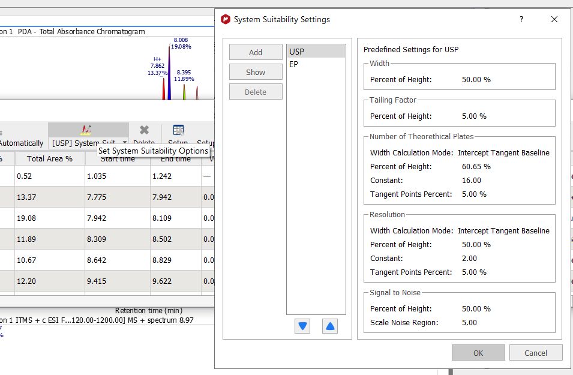Click the Predefined Settings for USP heading
This screenshot has height=375, width=573.
tap(411, 49)
